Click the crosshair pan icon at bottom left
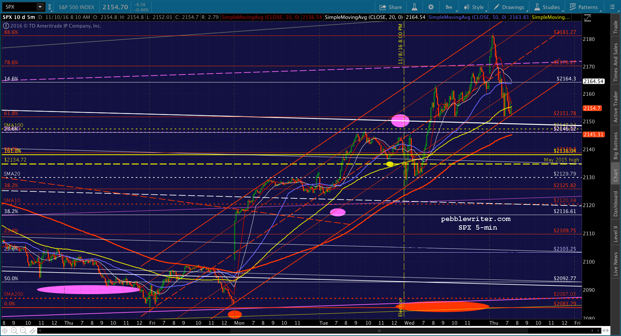The image size is (621, 336). pyautogui.click(x=5, y=331)
